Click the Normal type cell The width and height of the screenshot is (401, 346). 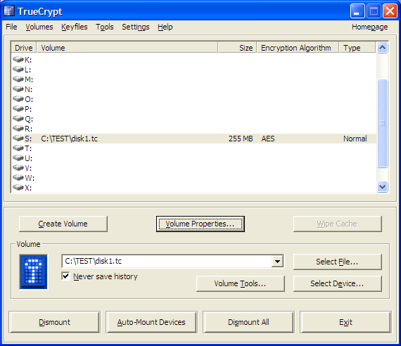point(355,139)
